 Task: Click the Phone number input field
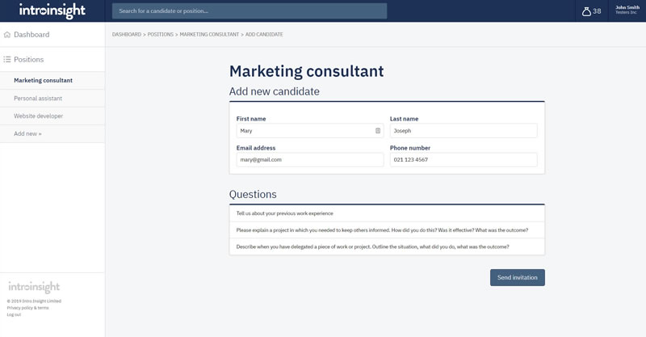click(x=464, y=160)
